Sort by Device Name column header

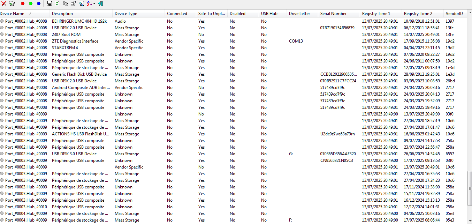pos(25,14)
